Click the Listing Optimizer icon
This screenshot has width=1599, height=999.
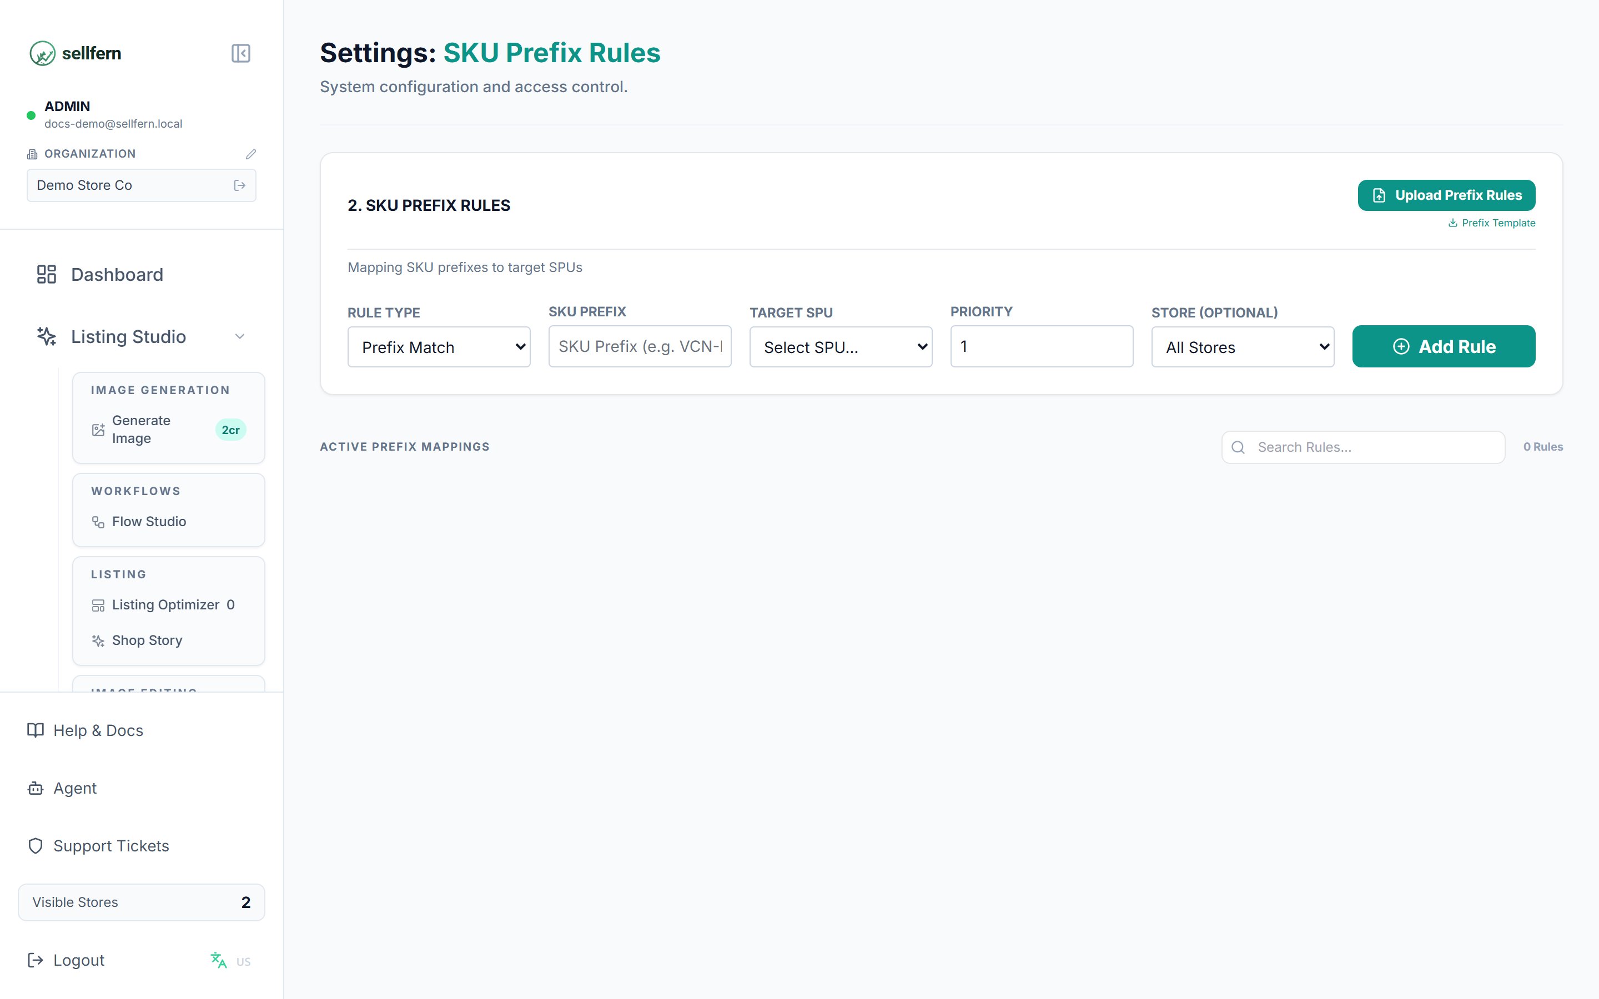(98, 605)
